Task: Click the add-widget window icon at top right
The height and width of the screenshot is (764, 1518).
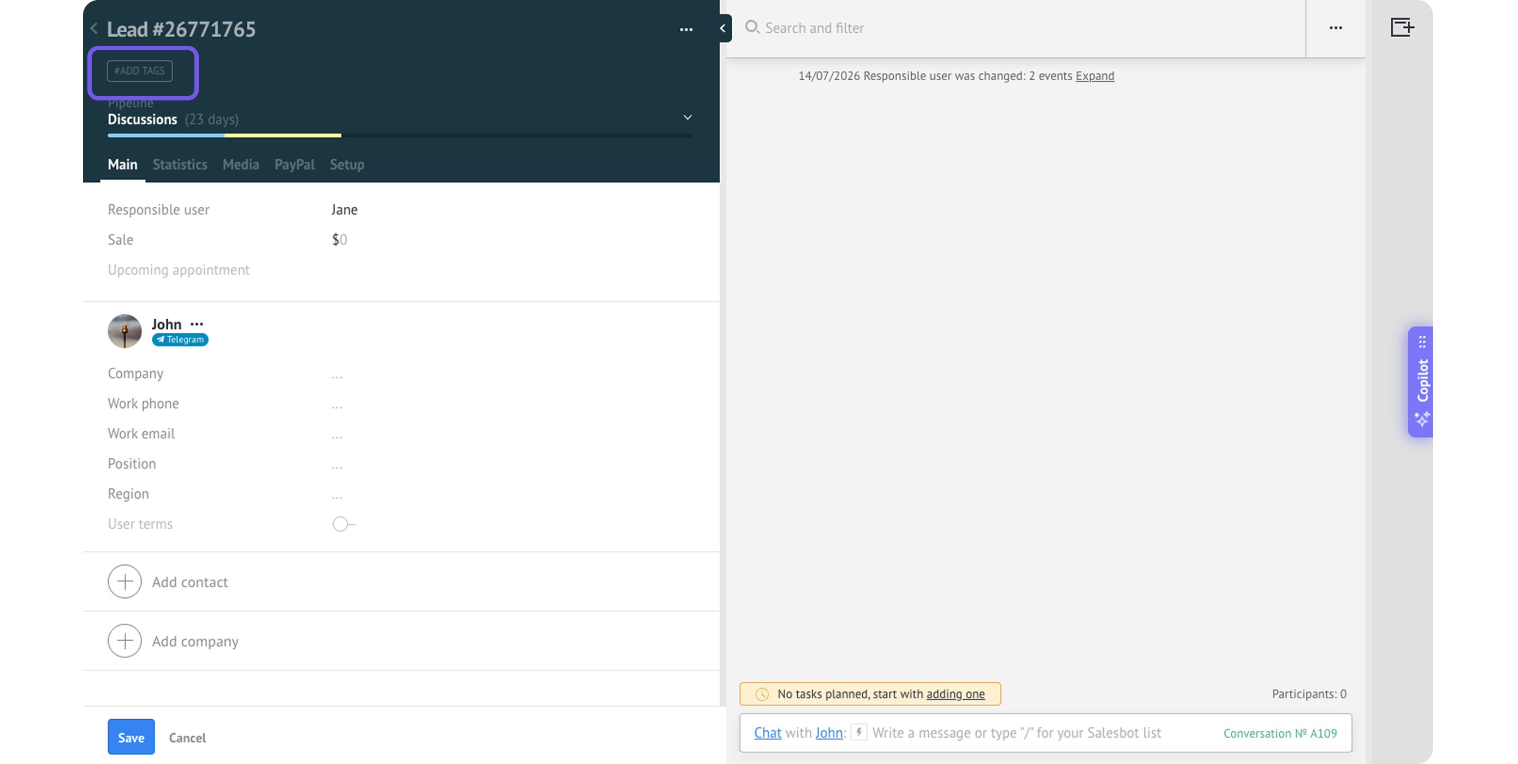Action: (x=1402, y=27)
